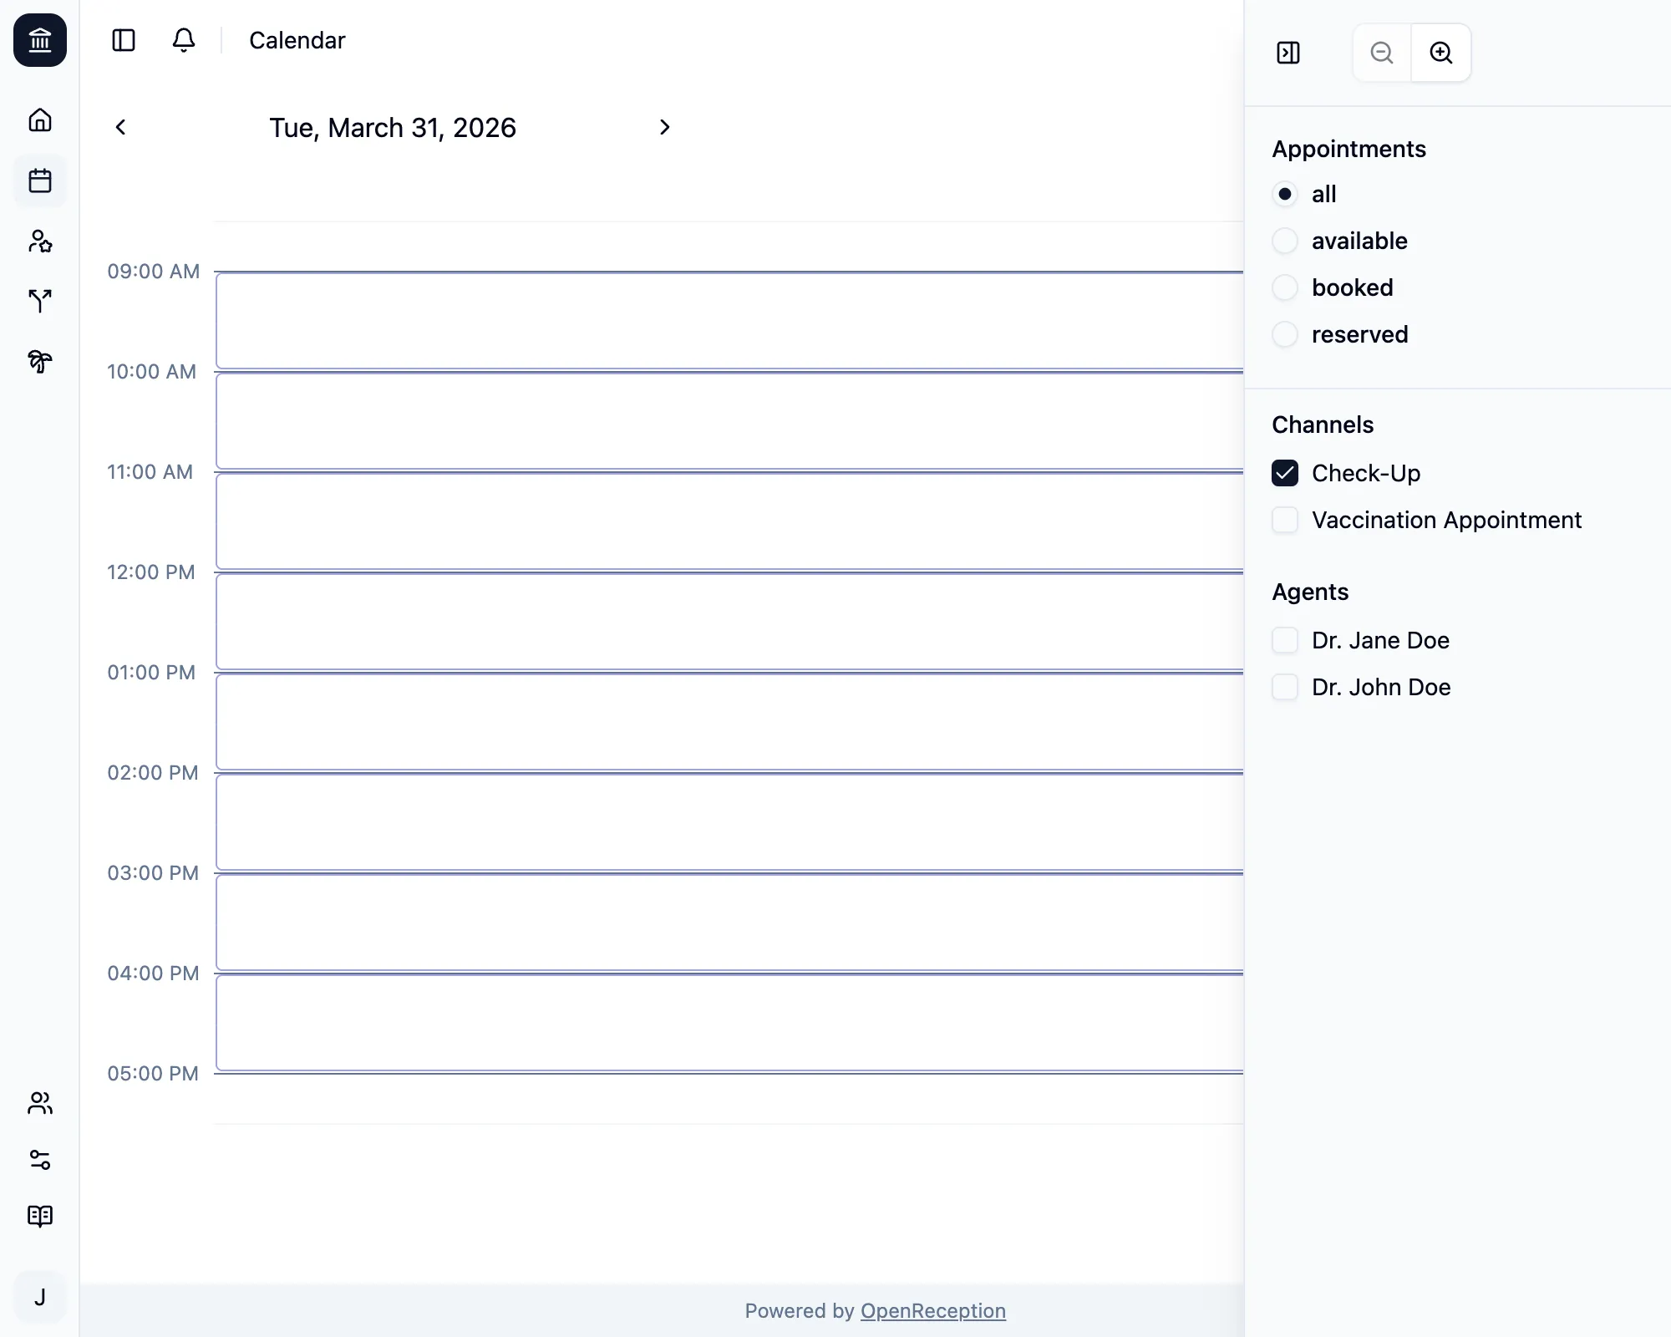1671x1337 pixels.
Task: Open the team members sidebar icon
Action: (x=39, y=1104)
